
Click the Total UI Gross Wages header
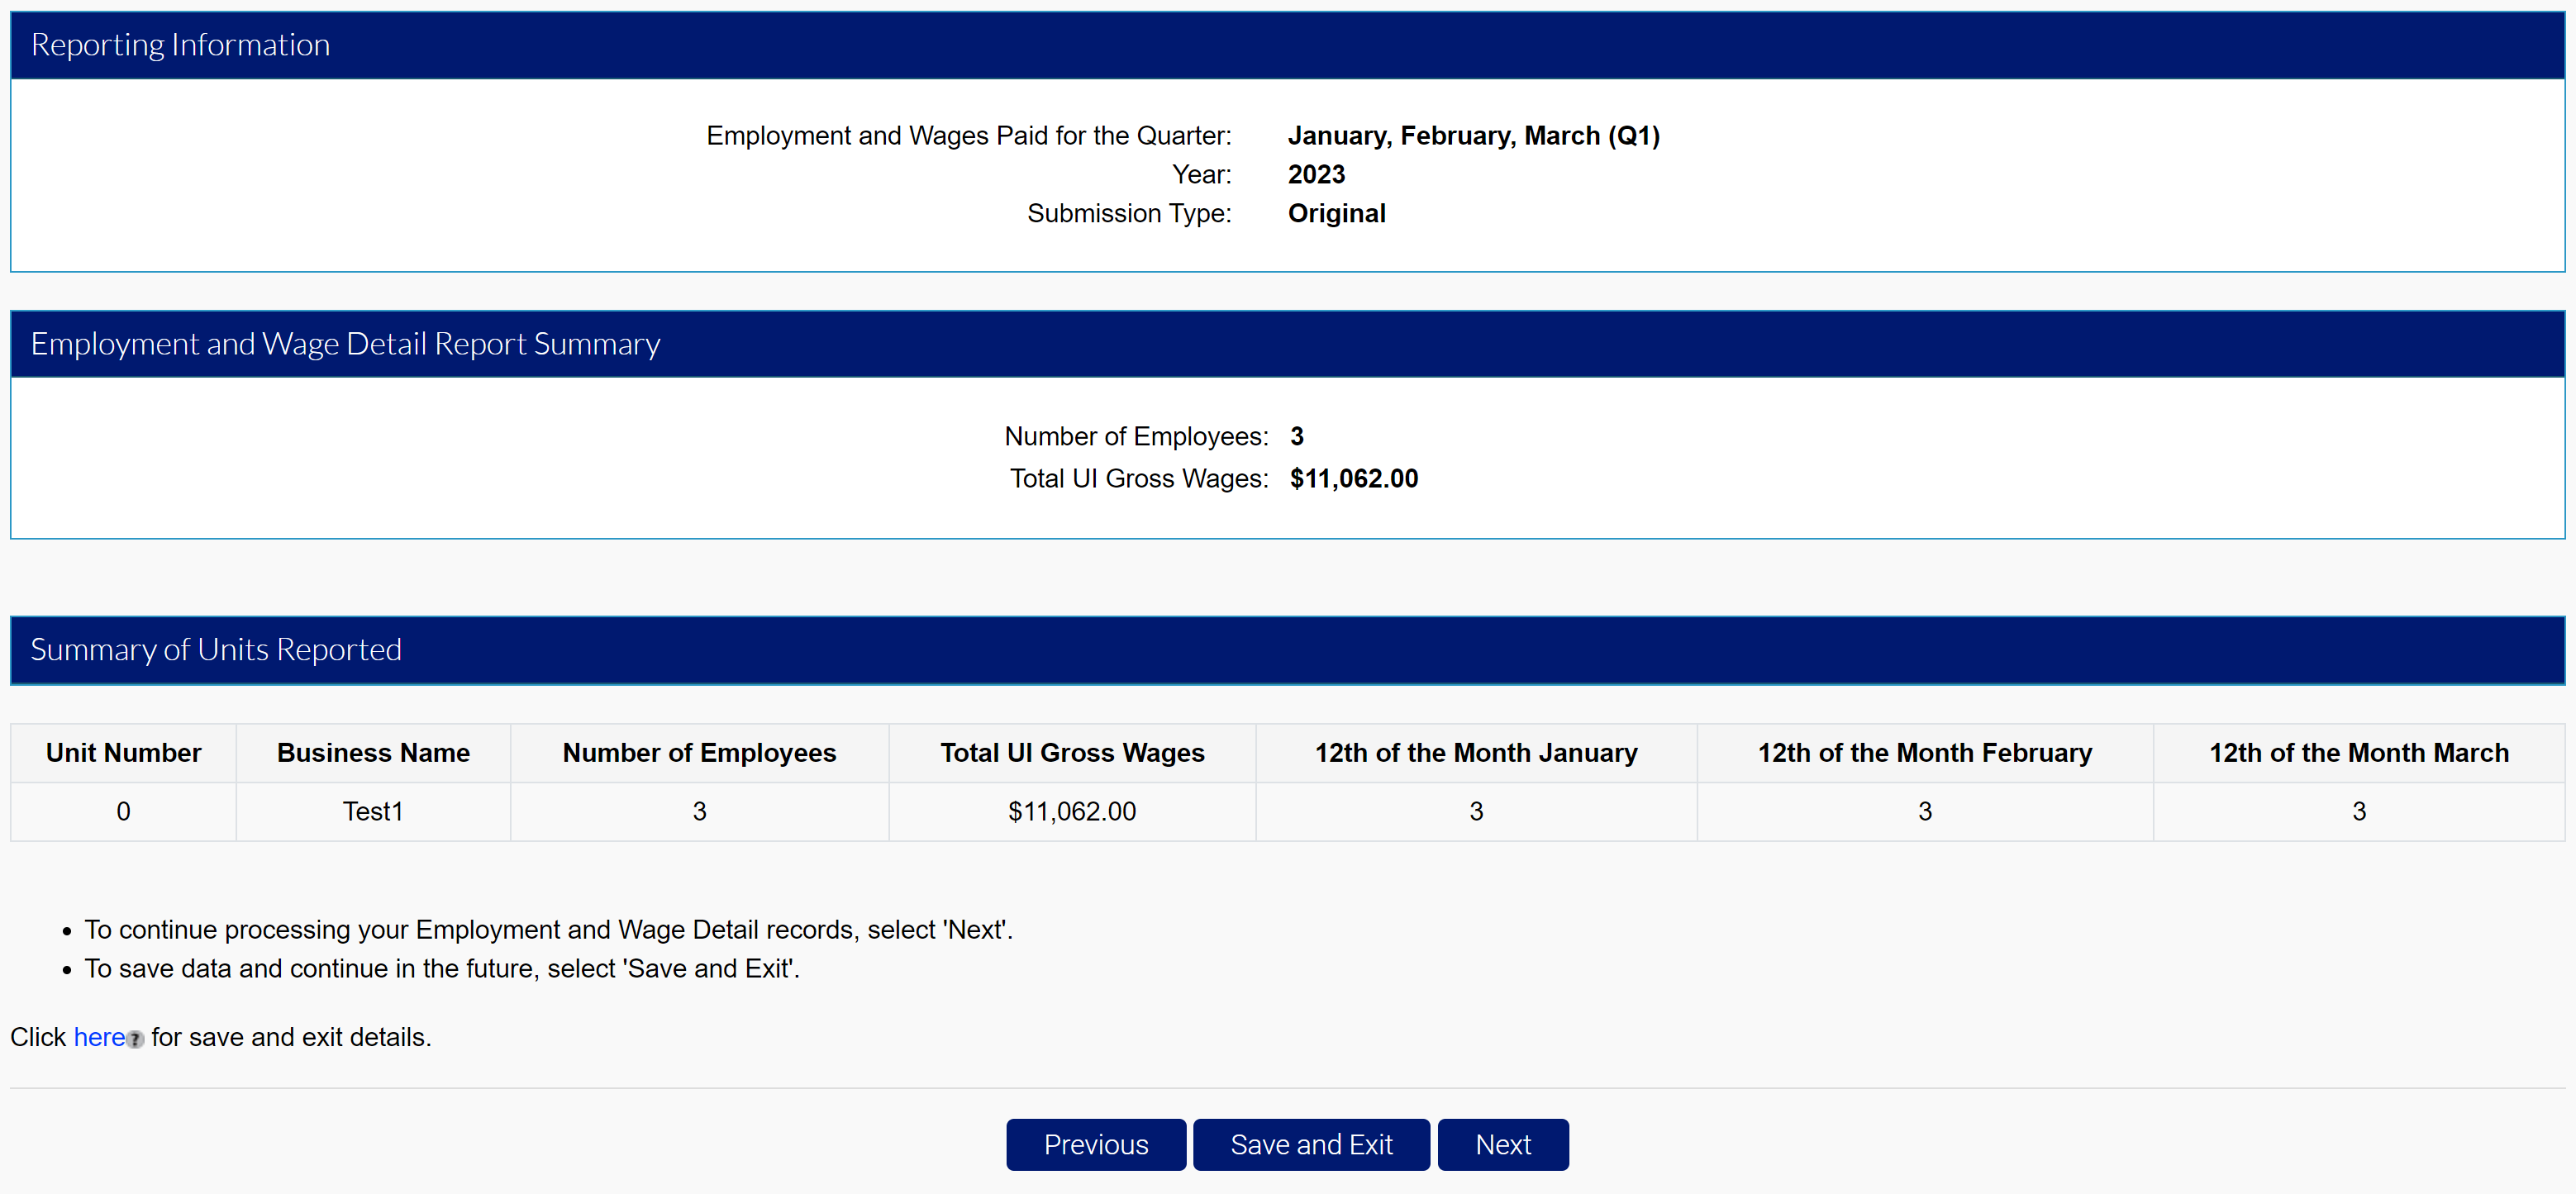[1071, 752]
